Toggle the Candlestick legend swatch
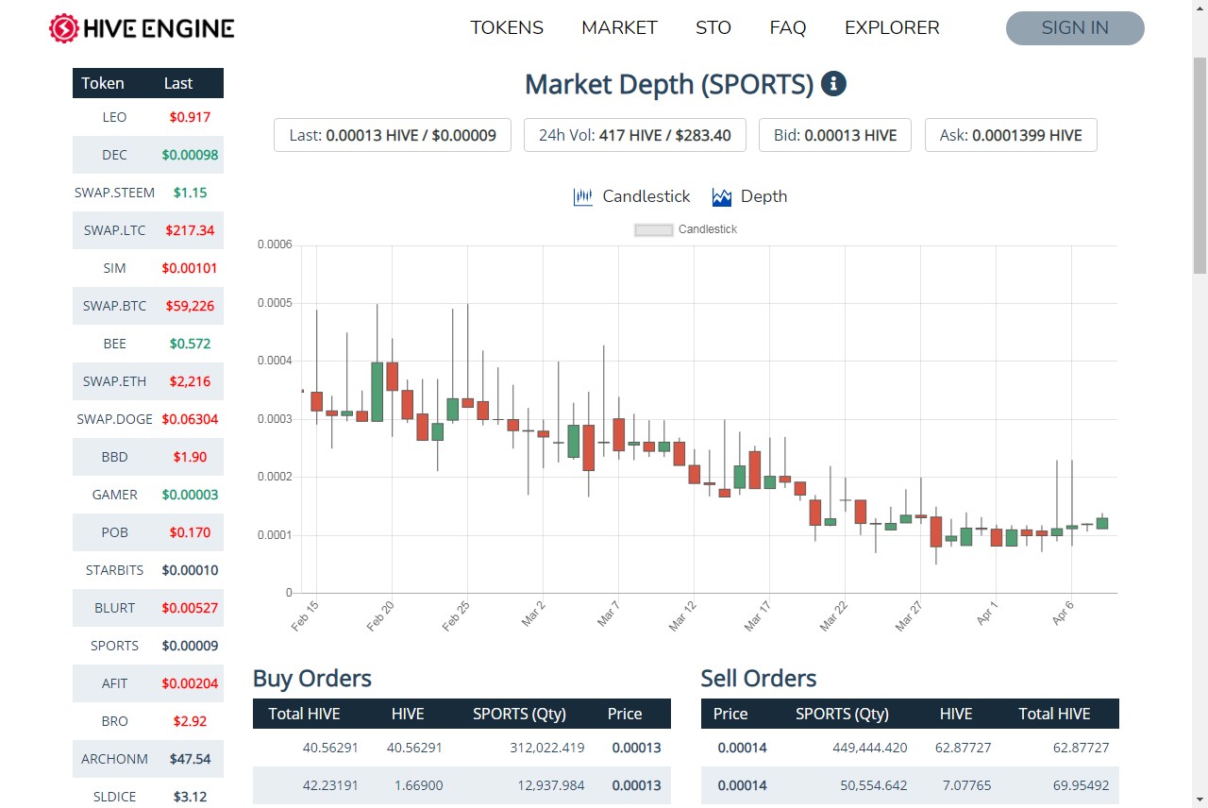The width and height of the screenshot is (1208, 808). 654,229
